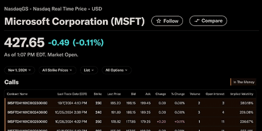
Task: Open the List view dropdown
Action: (88, 70)
